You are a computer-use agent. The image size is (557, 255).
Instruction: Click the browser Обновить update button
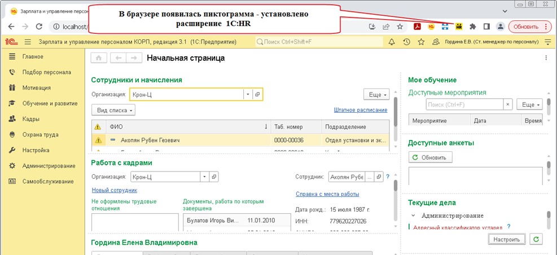pos(529,27)
